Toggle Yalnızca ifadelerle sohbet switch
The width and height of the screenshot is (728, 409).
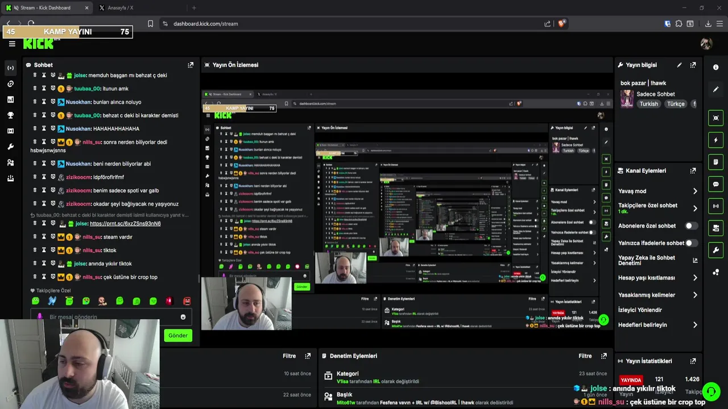690,243
